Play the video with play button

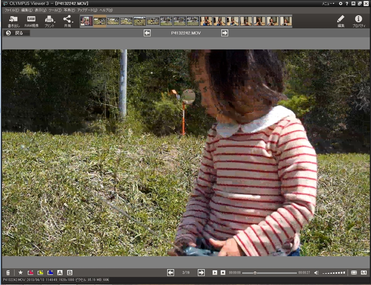pyautogui.click(x=215, y=273)
